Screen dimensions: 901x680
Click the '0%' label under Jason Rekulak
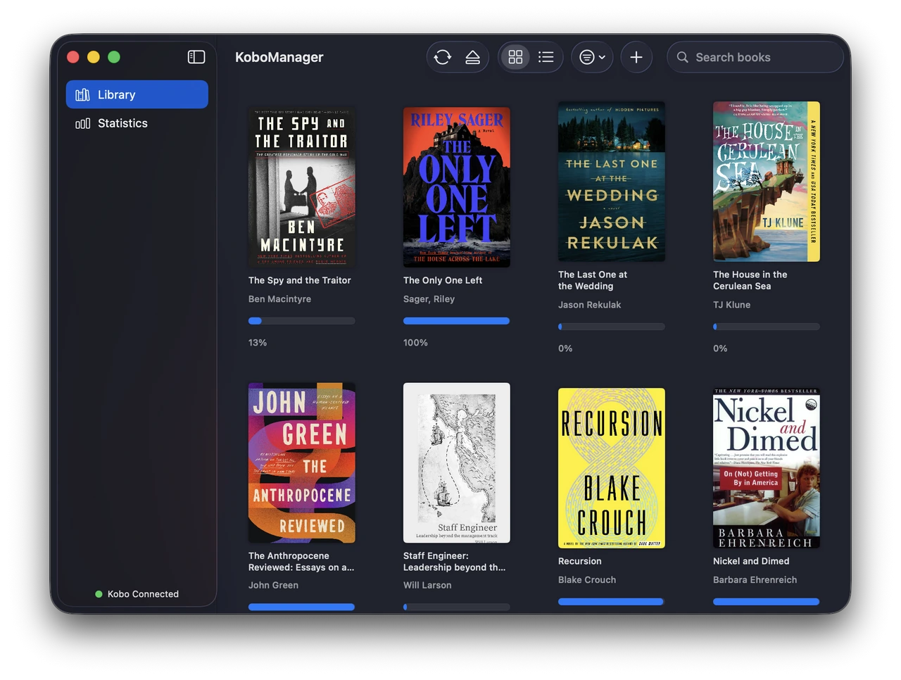tap(565, 348)
